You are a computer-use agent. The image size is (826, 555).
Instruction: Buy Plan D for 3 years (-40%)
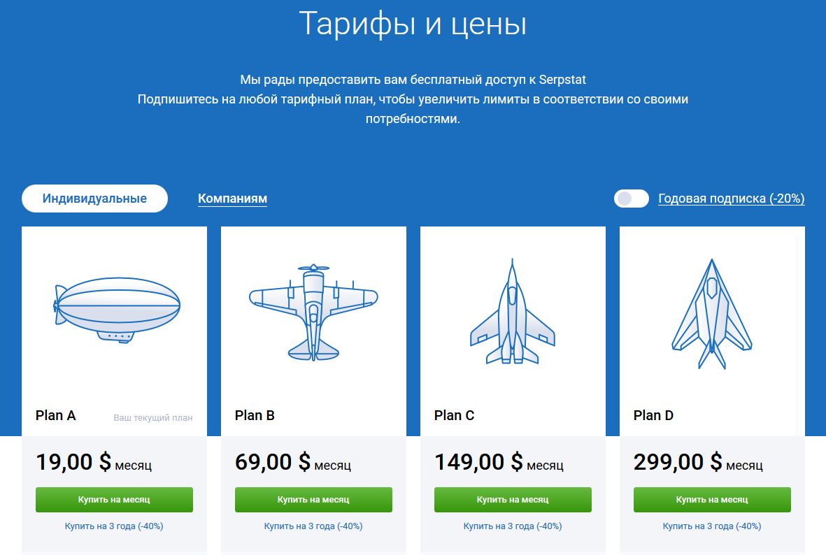pyautogui.click(x=712, y=526)
